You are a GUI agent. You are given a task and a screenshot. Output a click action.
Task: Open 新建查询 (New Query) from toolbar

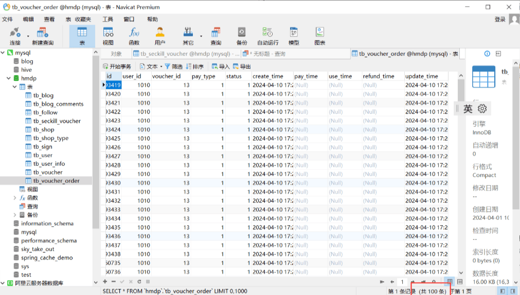tap(42, 35)
